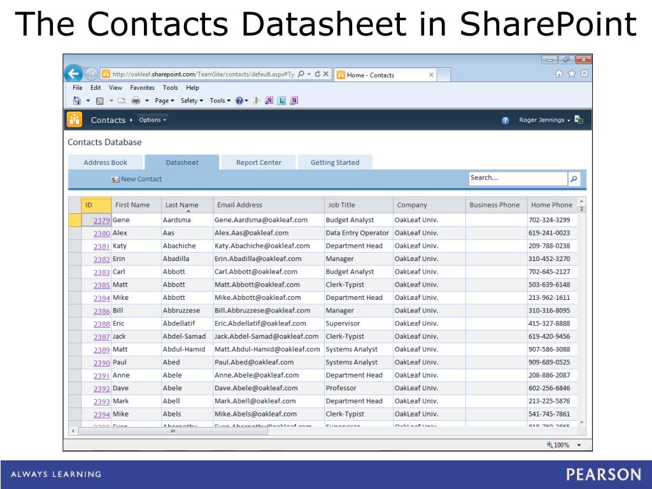Click the Job Title column header
This screenshot has width=652, height=489.
click(x=358, y=205)
